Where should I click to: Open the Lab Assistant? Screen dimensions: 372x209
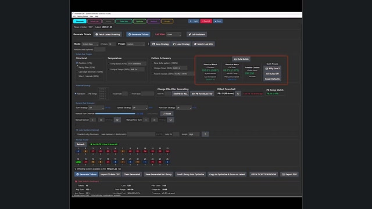click(x=196, y=34)
